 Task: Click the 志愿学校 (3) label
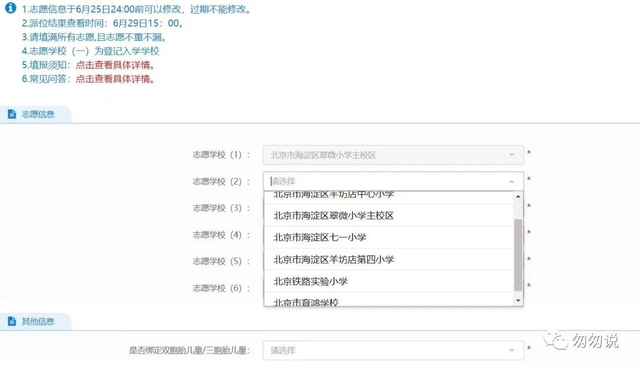click(221, 208)
